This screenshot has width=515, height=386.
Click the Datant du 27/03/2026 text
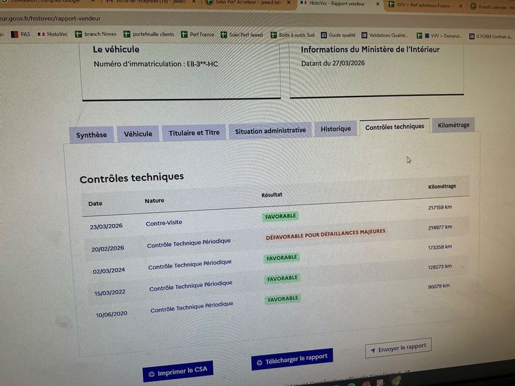pyautogui.click(x=333, y=63)
